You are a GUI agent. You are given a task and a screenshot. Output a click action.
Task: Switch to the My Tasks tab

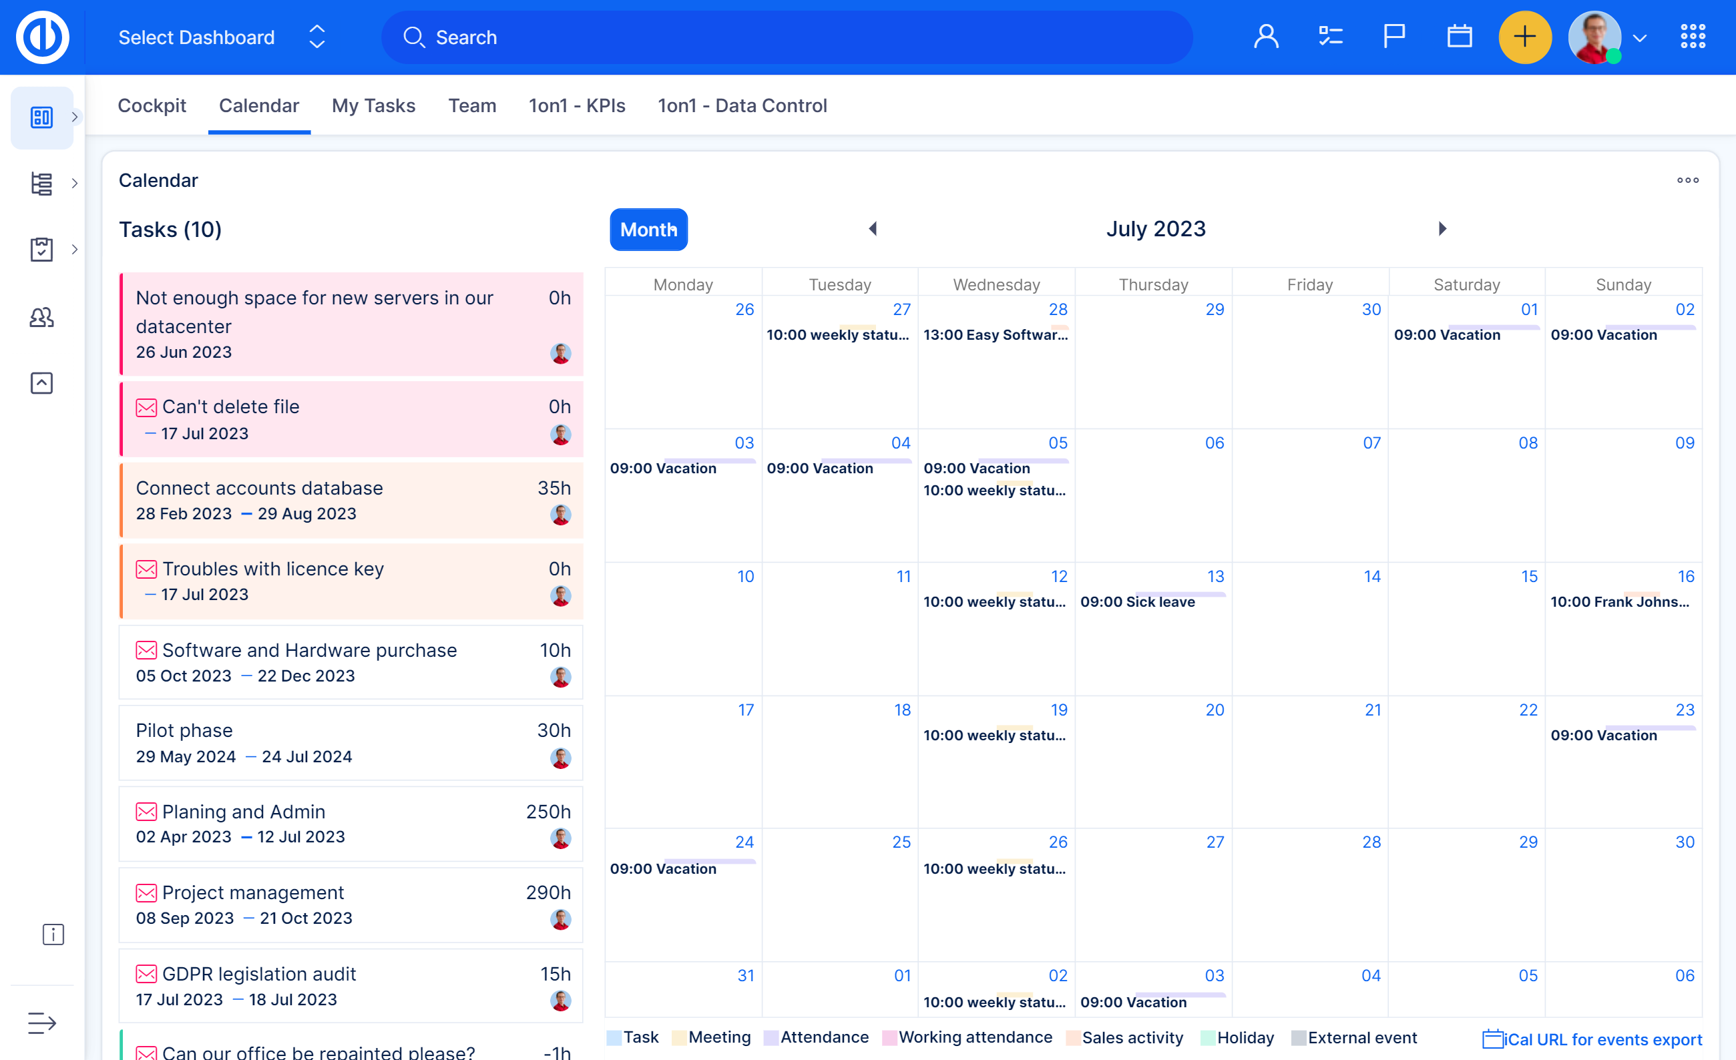pyautogui.click(x=373, y=105)
